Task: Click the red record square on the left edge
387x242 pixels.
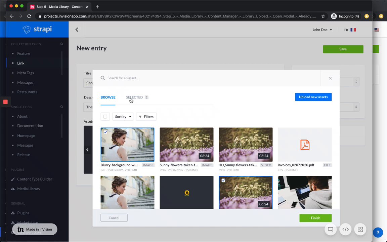Action: pos(5,102)
